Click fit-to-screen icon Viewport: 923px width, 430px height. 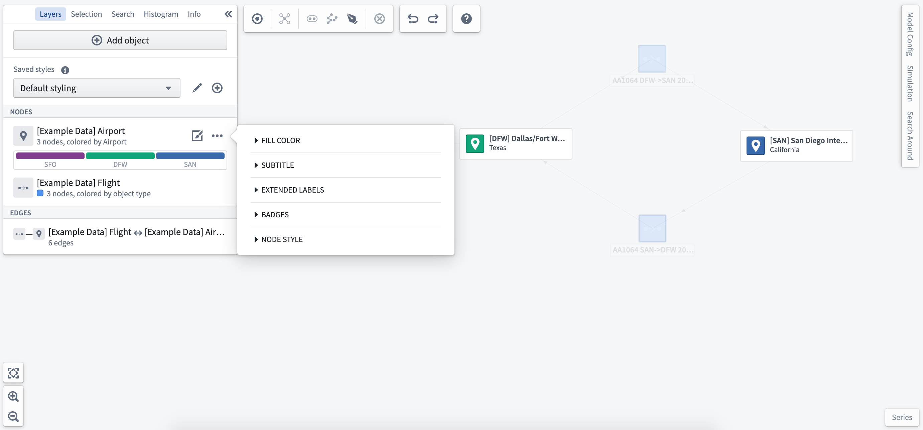click(13, 373)
